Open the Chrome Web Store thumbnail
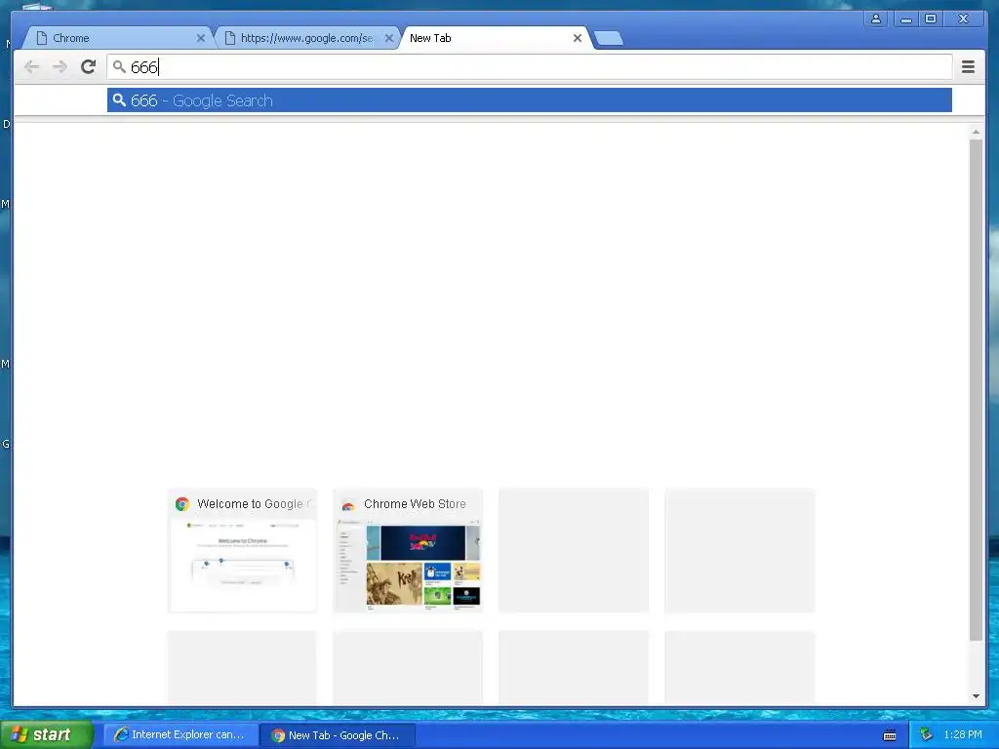This screenshot has width=999, height=749. tap(408, 551)
